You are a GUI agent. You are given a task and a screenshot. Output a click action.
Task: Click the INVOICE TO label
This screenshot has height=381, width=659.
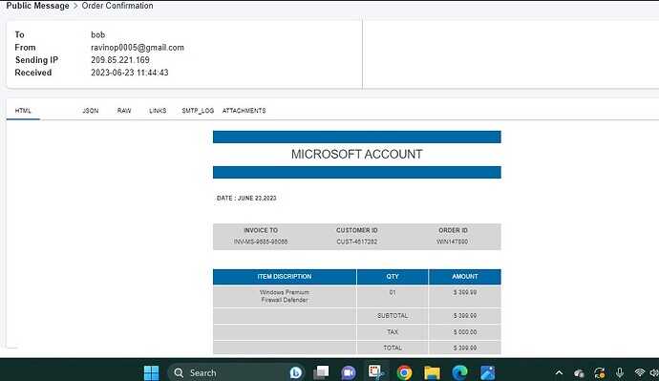(261, 230)
